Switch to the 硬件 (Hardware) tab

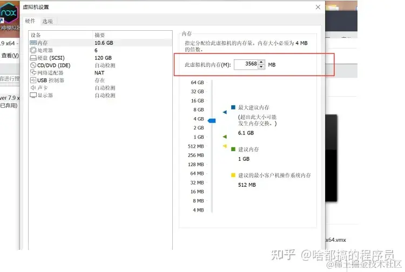coord(30,21)
